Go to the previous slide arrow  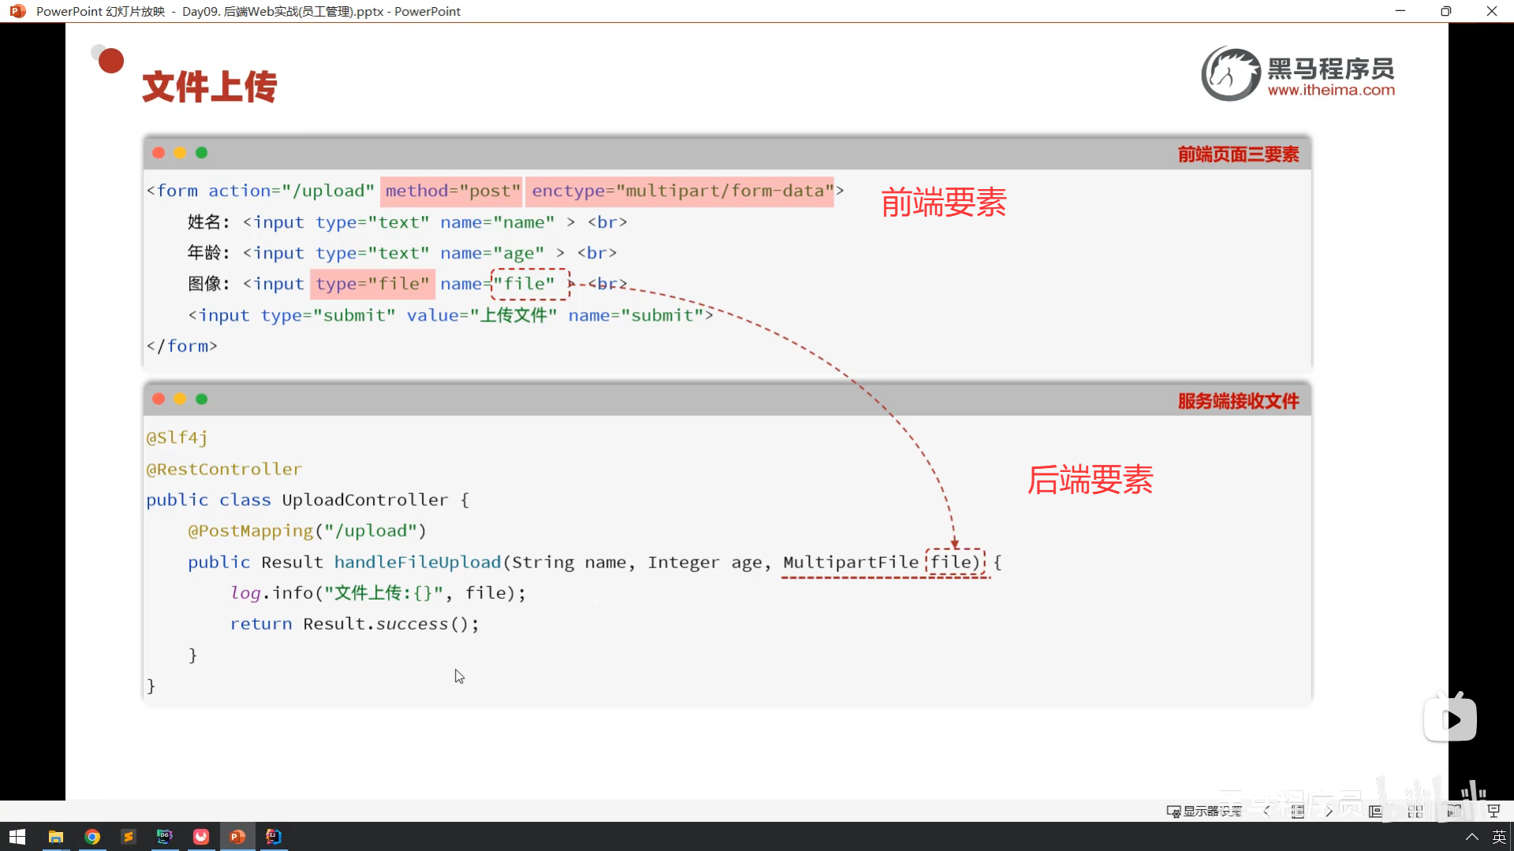coord(1266,811)
